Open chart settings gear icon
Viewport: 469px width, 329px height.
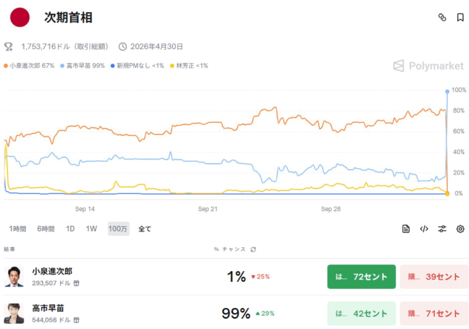click(x=460, y=229)
